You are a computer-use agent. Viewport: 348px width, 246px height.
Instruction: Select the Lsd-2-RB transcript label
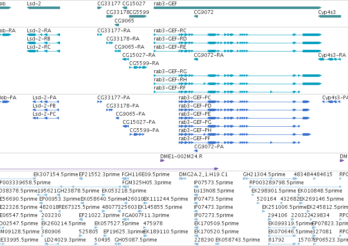point(38,38)
